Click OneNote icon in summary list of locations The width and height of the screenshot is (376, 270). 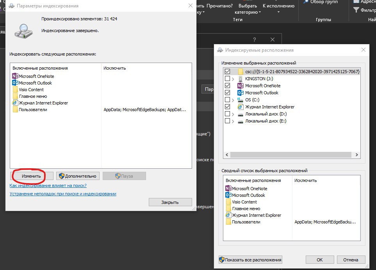pyautogui.click(x=228, y=188)
